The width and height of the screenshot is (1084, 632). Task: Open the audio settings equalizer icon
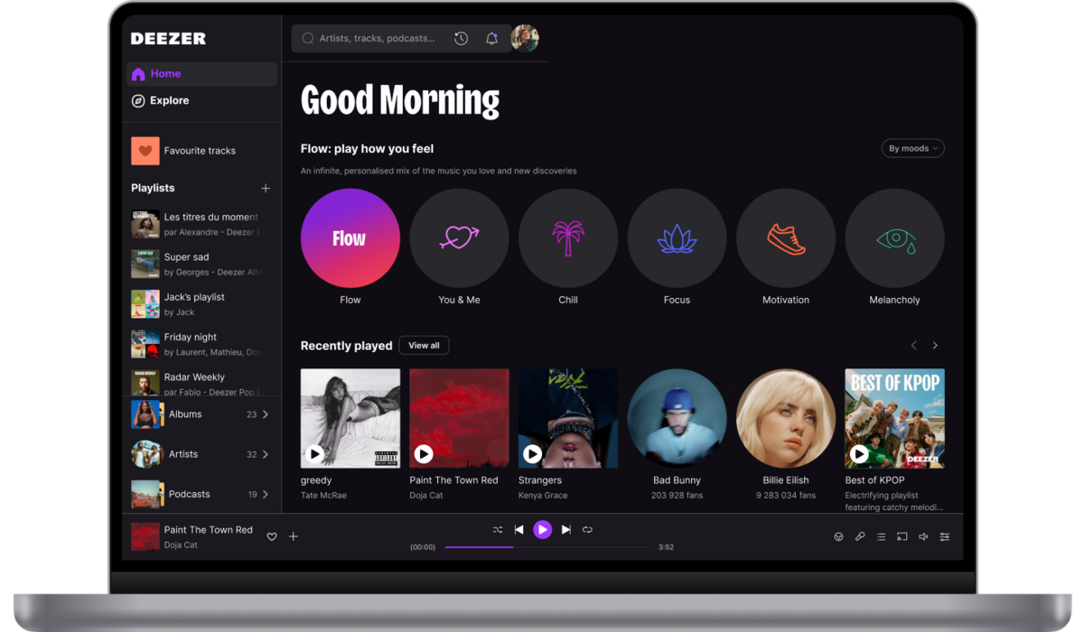(944, 536)
